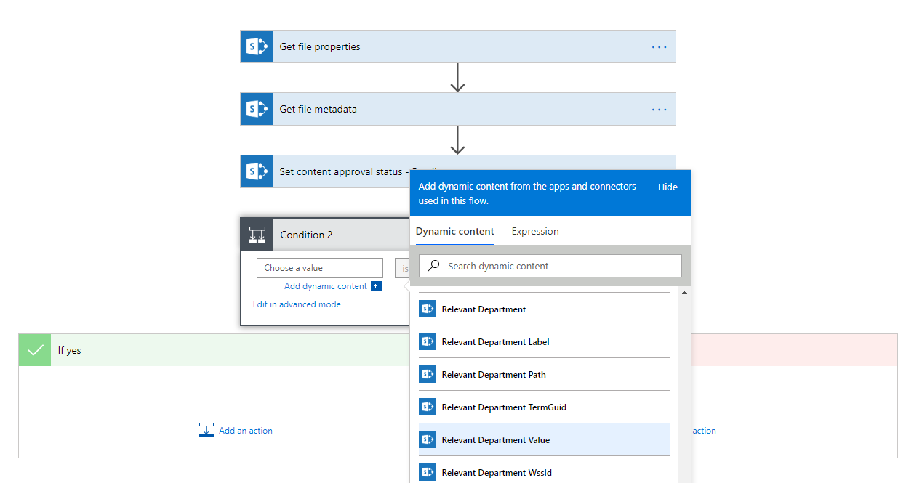
Task: Open Get file properties options menu
Action: [x=659, y=46]
